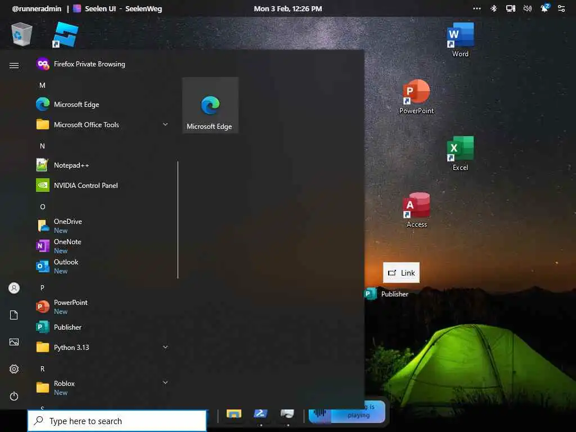Open Pictures from the Start sidebar
576x432 pixels.
(x=14, y=342)
